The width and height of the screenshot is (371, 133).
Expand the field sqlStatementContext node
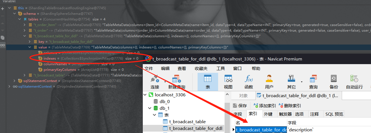tap(15, 81)
